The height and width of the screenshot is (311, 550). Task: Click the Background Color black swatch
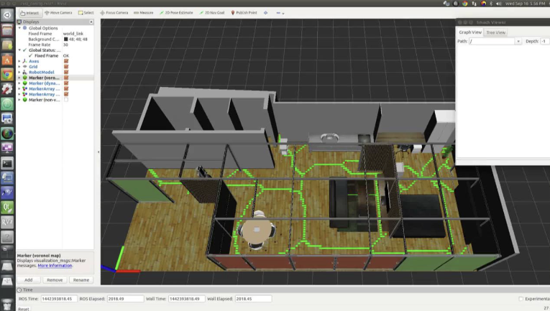(65, 40)
